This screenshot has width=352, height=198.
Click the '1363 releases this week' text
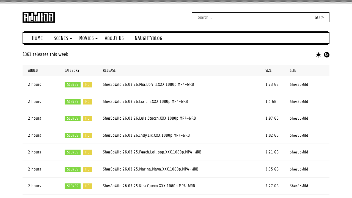click(x=45, y=54)
